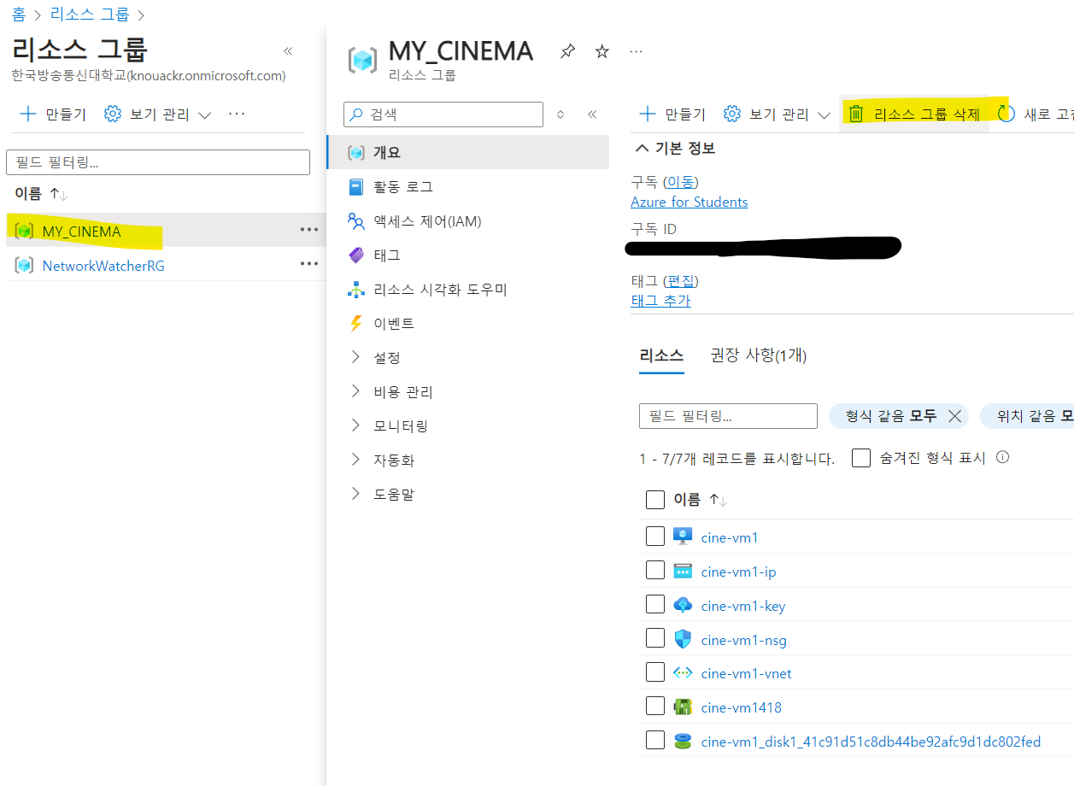Image resolution: width=1074 pixels, height=786 pixels.
Task: Remove the 형식 같음 모두 filter with X
Action: (x=955, y=416)
